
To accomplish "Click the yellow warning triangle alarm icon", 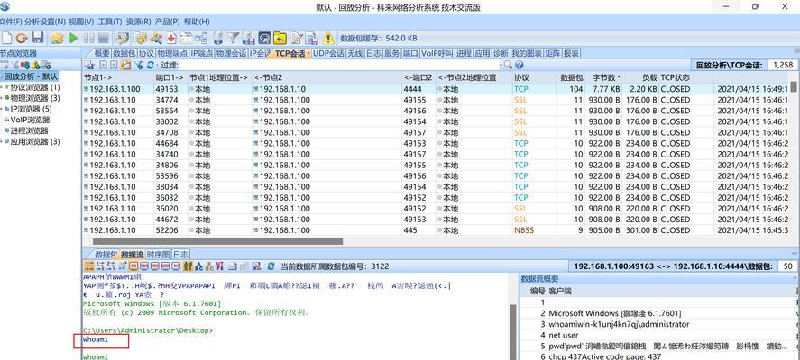I will tap(328, 38).
